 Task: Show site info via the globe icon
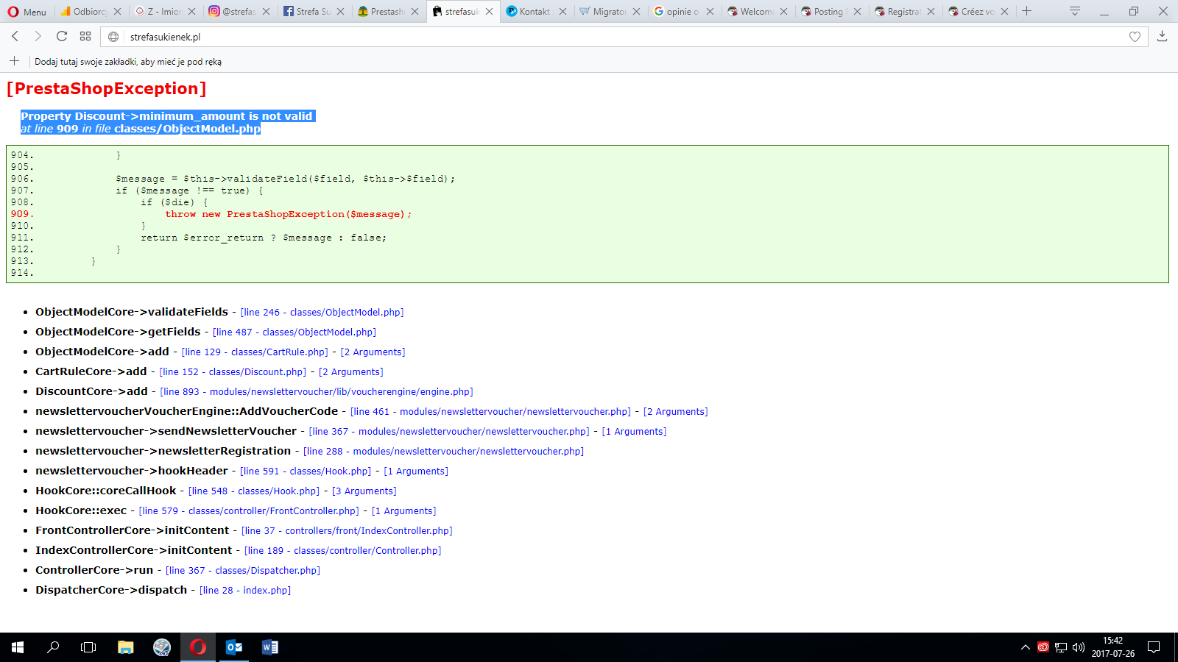tap(113, 37)
